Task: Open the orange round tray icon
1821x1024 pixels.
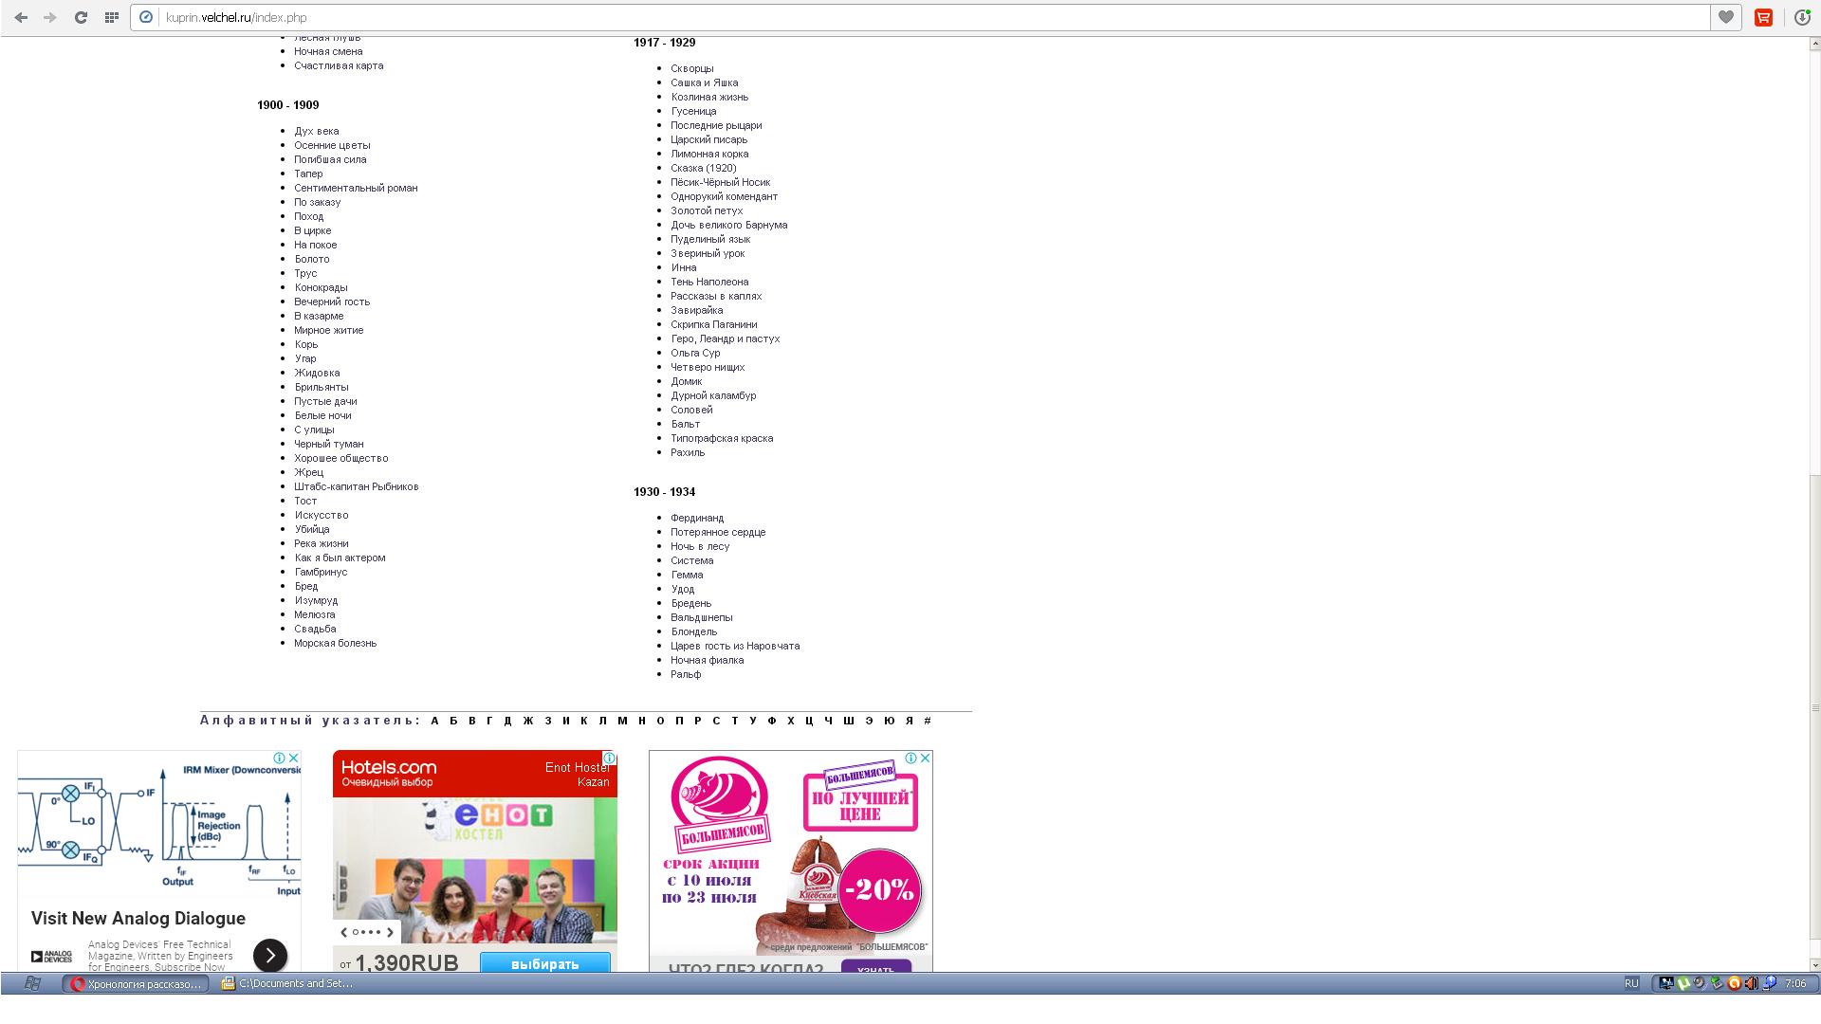Action: point(1734,983)
